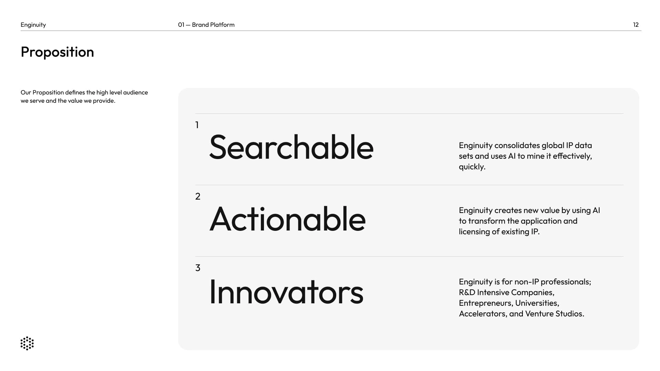Click the number 3 list marker
The image size is (660, 371).
[x=198, y=268]
